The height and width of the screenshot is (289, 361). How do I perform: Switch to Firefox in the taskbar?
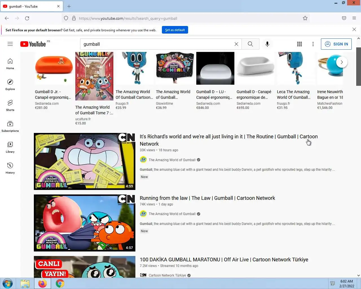tap(43, 283)
